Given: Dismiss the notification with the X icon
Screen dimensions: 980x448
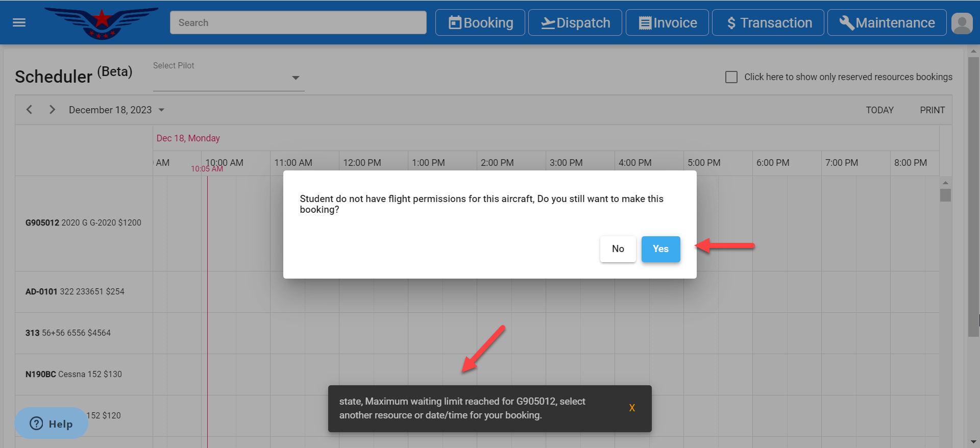Looking at the screenshot, I should [x=632, y=408].
